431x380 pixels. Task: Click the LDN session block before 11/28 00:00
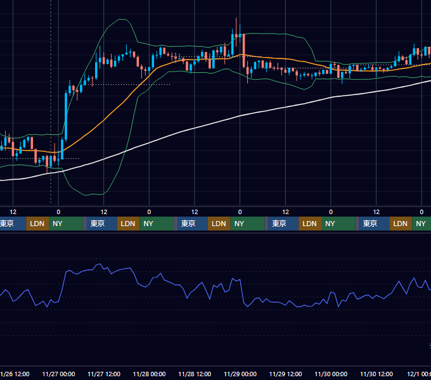(x=129, y=224)
